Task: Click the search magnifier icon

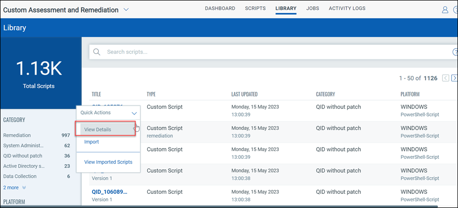Action: coord(96,52)
